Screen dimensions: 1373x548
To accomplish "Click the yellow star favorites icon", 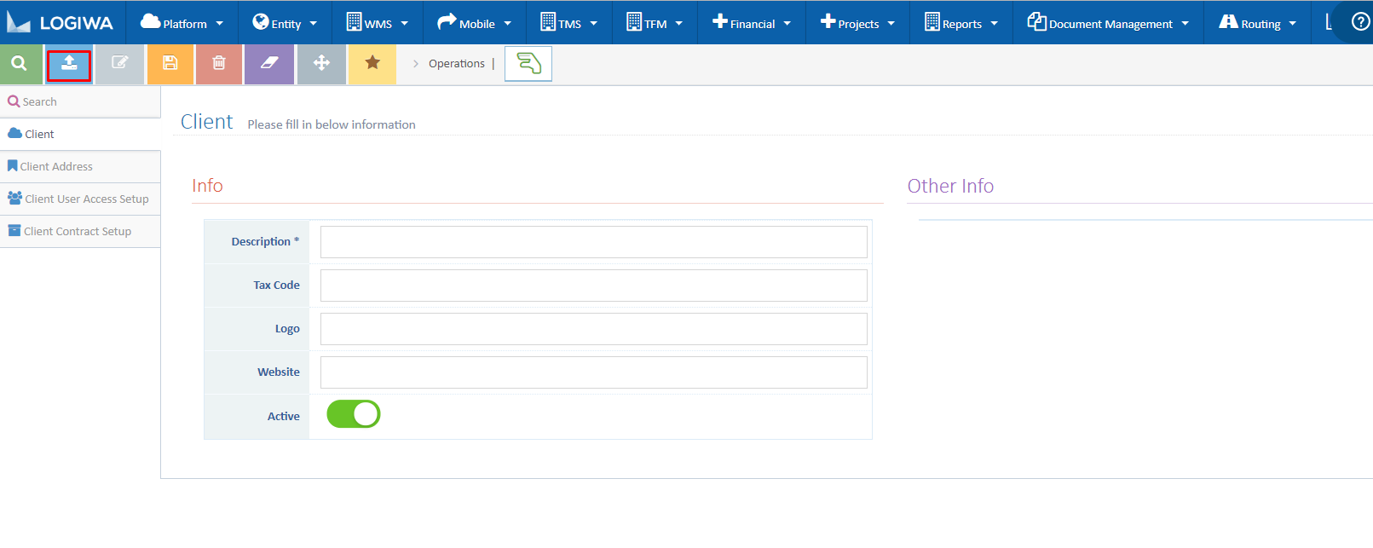I will 372,64.
